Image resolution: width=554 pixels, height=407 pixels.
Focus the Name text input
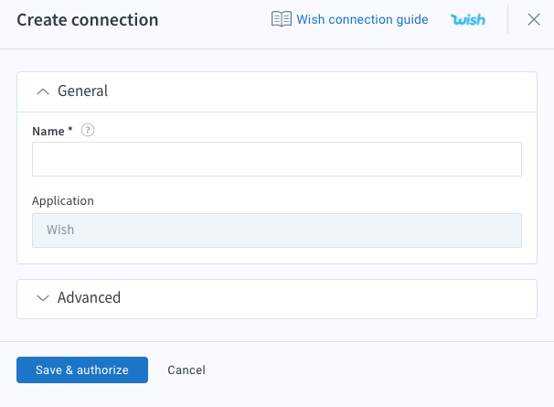click(x=277, y=159)
